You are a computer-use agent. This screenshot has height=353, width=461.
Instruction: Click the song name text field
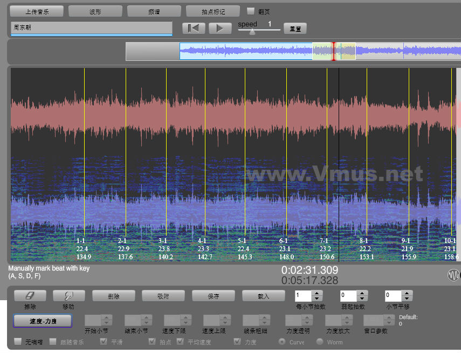[x=91, y=27]
